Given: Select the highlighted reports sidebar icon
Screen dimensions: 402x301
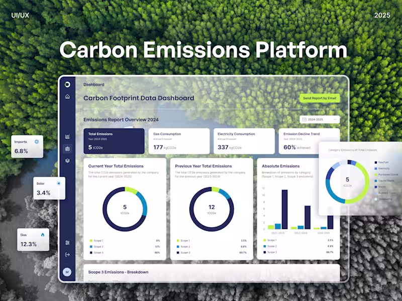Looking at the screenshot, I should pyautogui.click(x=67, y=148).
